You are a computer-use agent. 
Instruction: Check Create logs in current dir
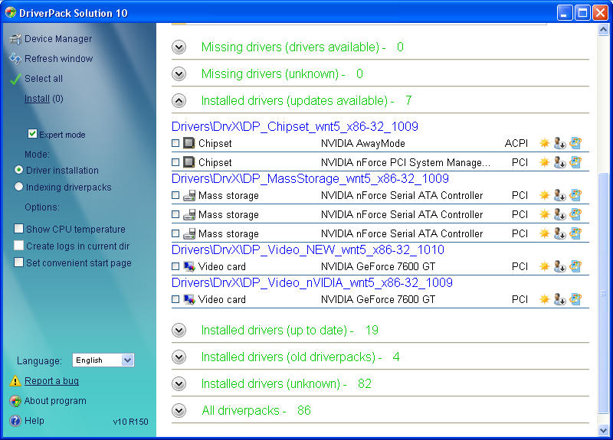[18, 245]
